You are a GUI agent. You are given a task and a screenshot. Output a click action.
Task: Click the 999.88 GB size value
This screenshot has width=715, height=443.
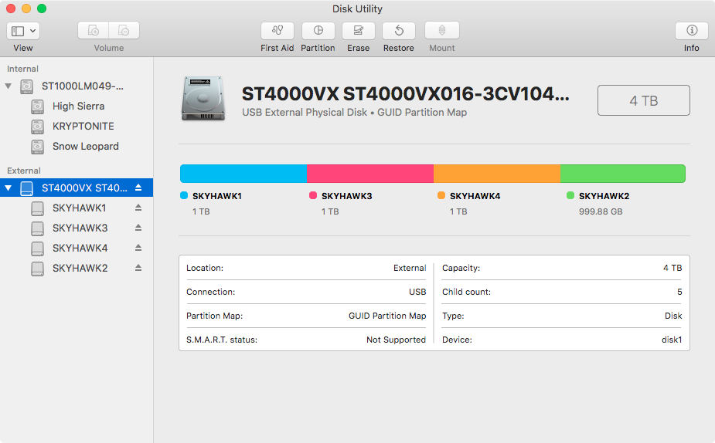click(601, 211)
